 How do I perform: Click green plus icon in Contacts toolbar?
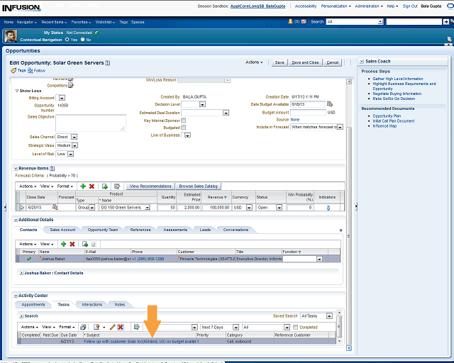click(x=63, y=244)
